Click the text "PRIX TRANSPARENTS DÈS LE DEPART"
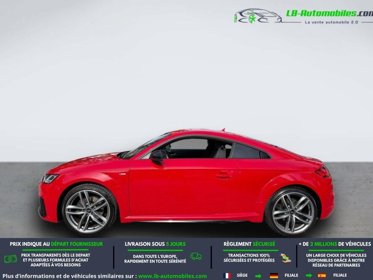 click(x=56, y=255)
